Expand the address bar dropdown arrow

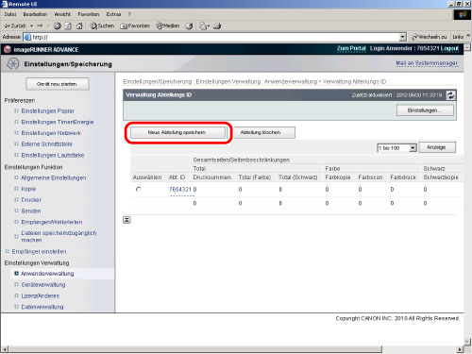pyautogui.click(x=402, y=37)
